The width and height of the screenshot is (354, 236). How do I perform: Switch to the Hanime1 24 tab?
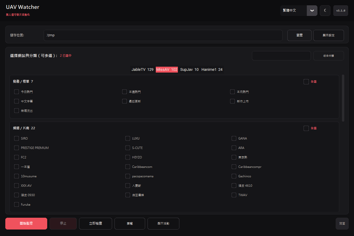point(212,70)
